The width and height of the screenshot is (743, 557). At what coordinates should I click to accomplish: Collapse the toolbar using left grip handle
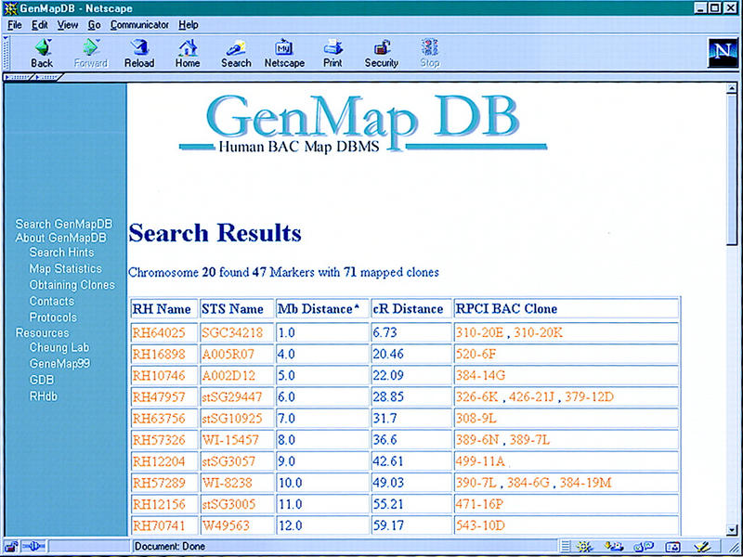[5, 52]
